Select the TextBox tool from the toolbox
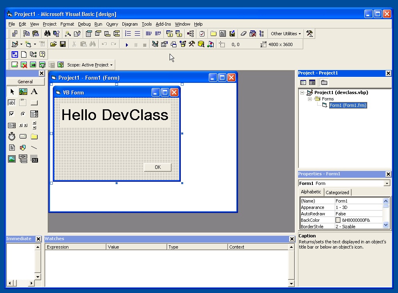398x293 pixels. pyautogui.click(x=12, y=102)
